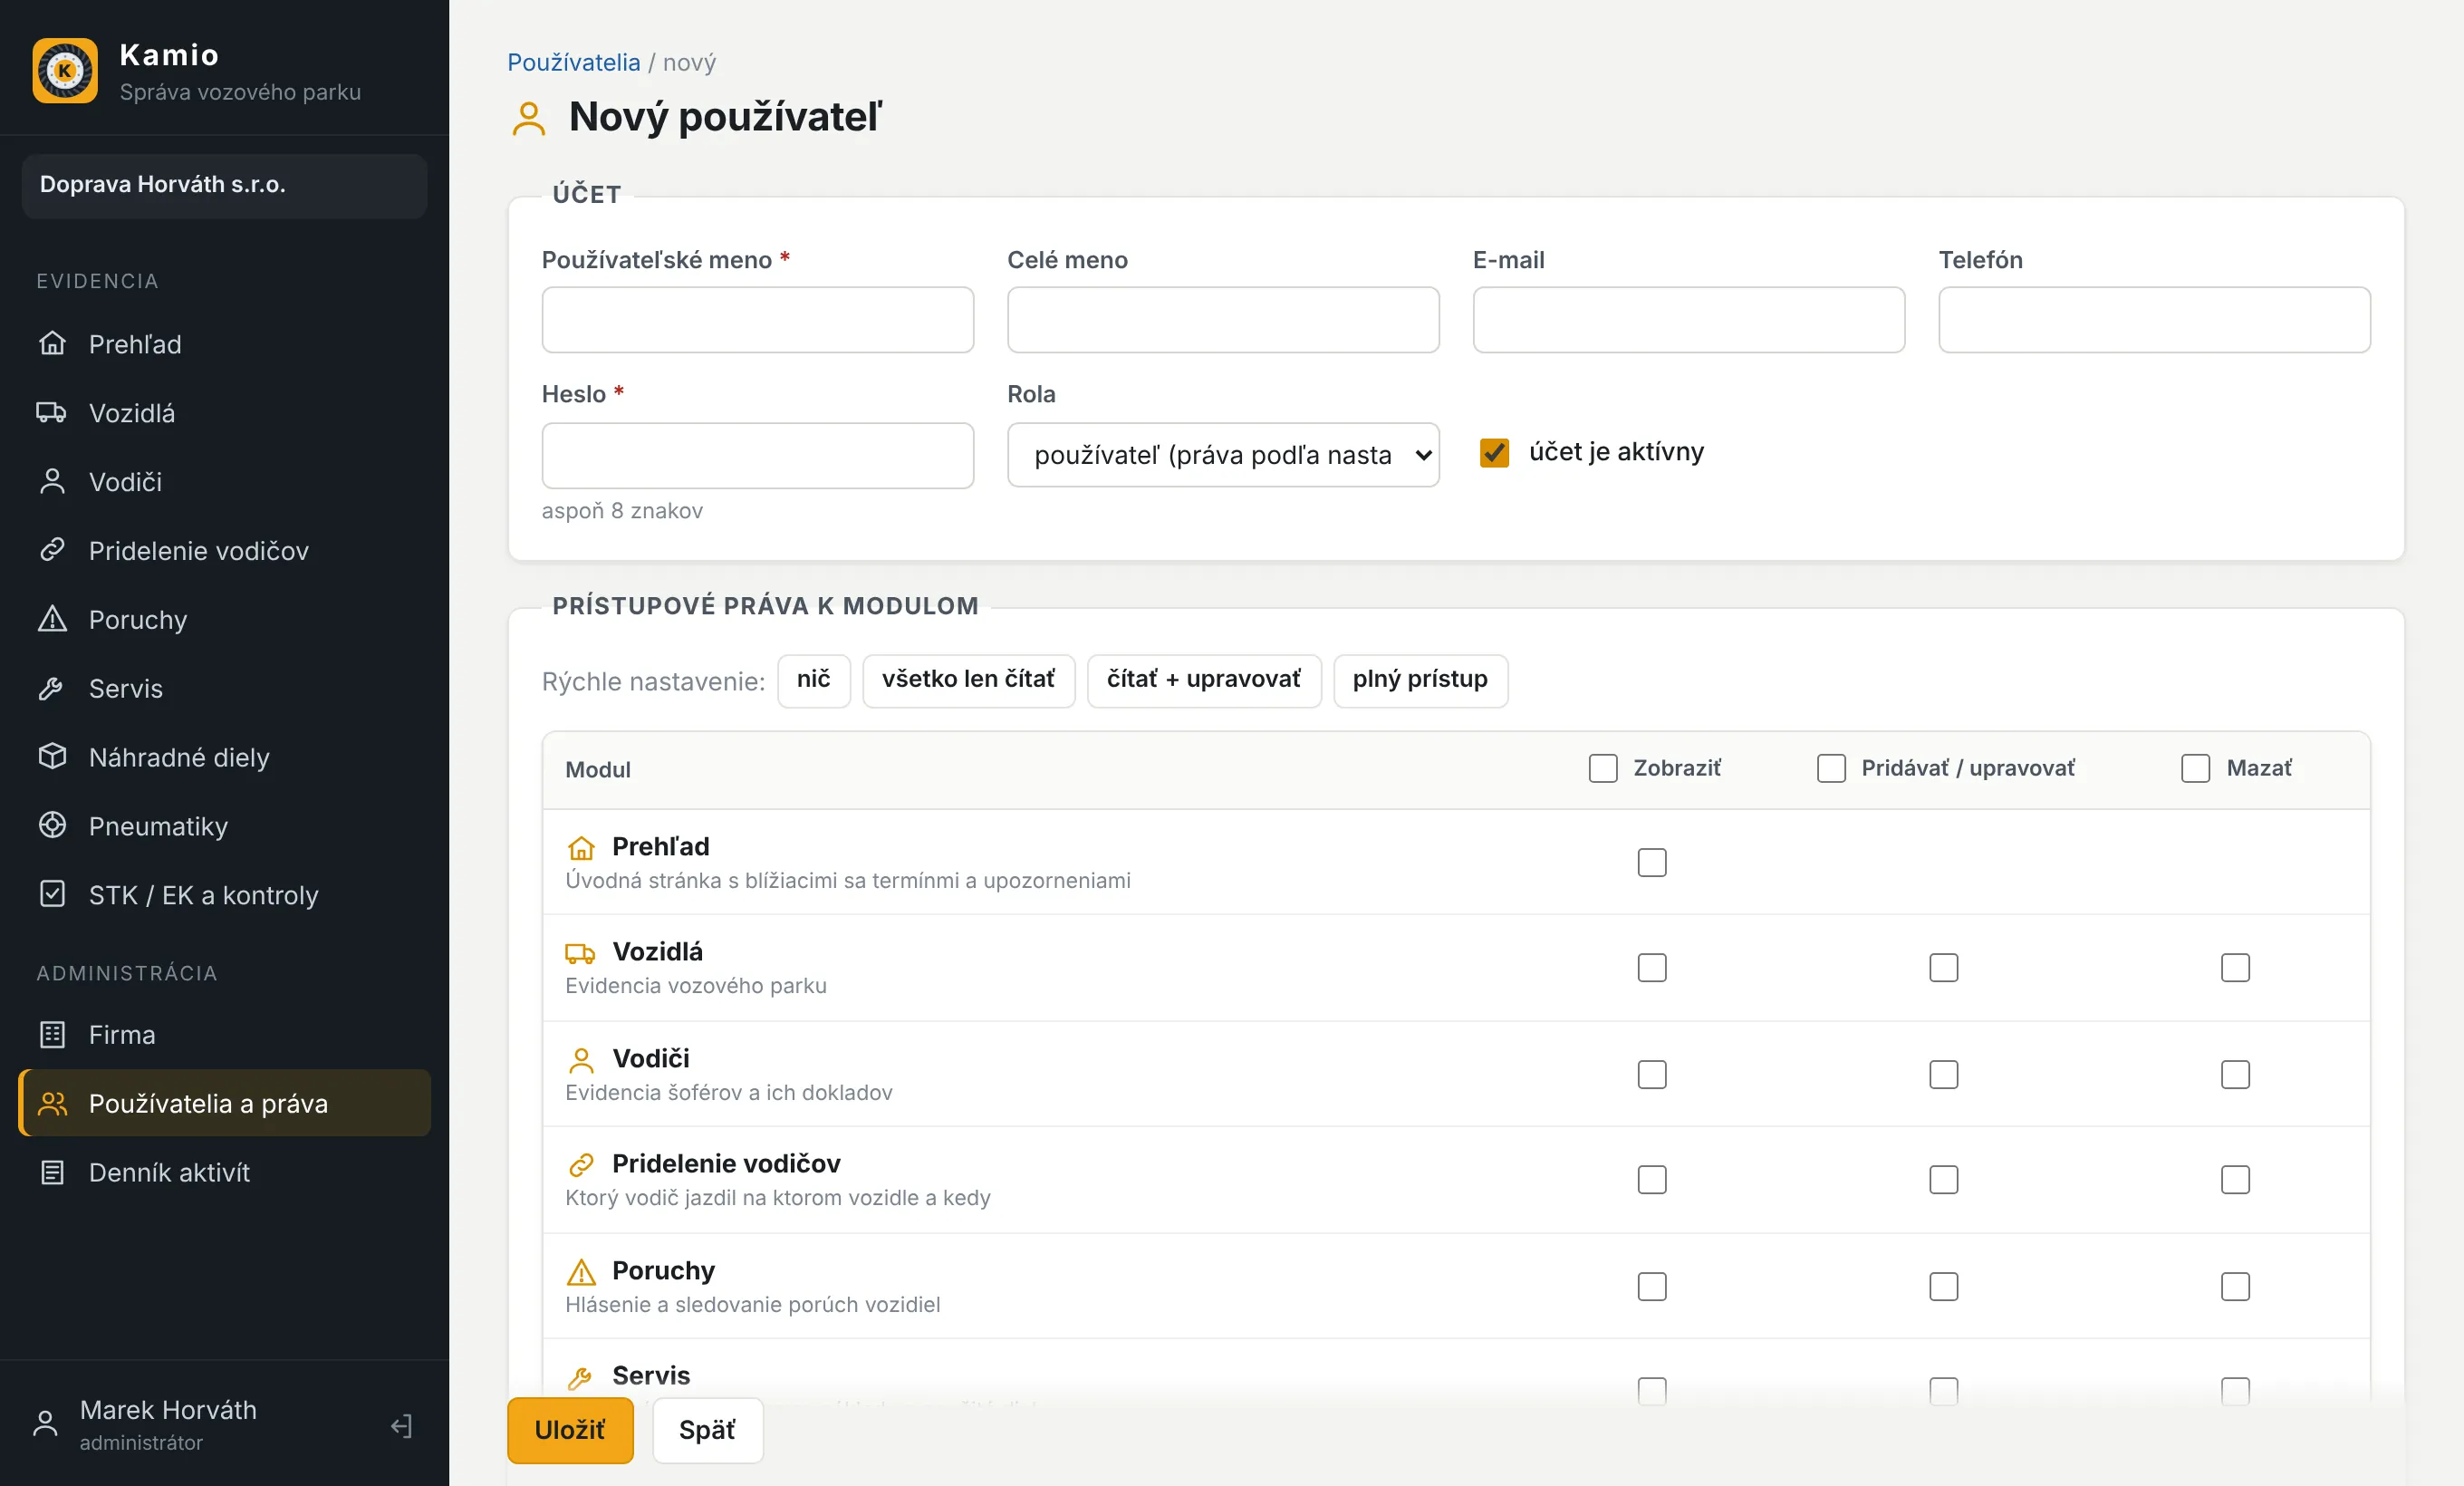Image resolution: width=2464 pixels, height=1486 pixels.
Task: Open Prehľad via its house icon in the sidebar
Action: 52,344
